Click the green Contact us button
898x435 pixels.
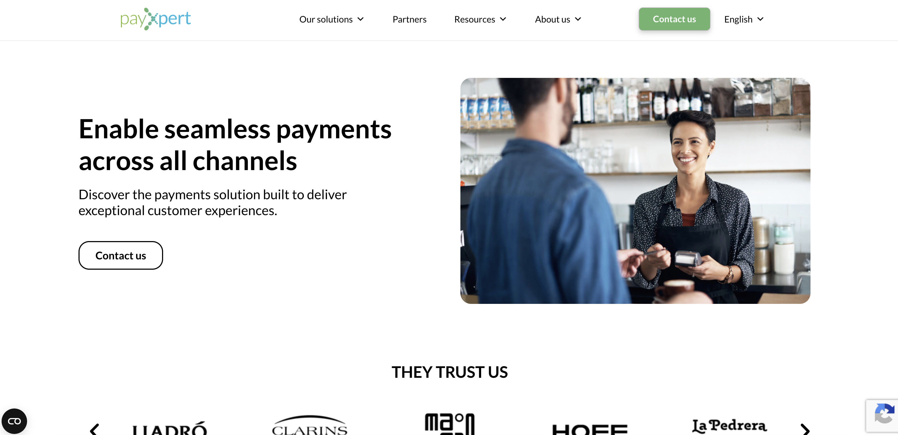tap(674, 19)
